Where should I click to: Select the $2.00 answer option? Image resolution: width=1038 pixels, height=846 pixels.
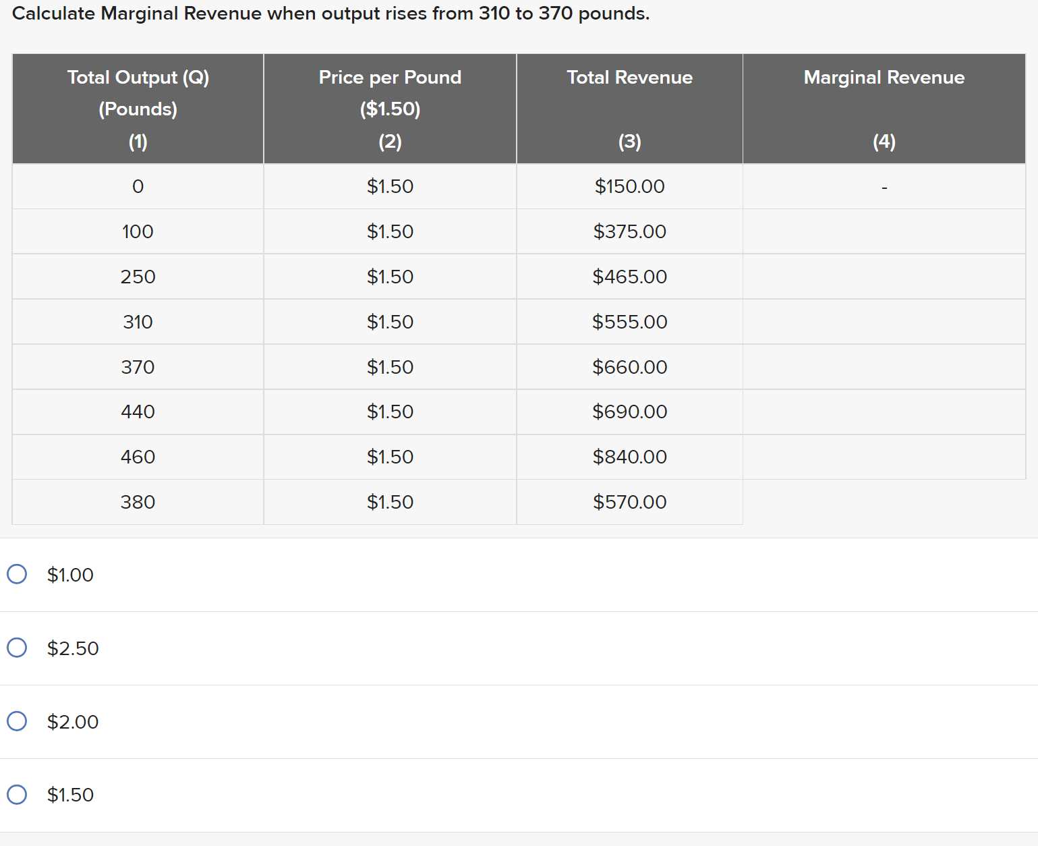18,721
